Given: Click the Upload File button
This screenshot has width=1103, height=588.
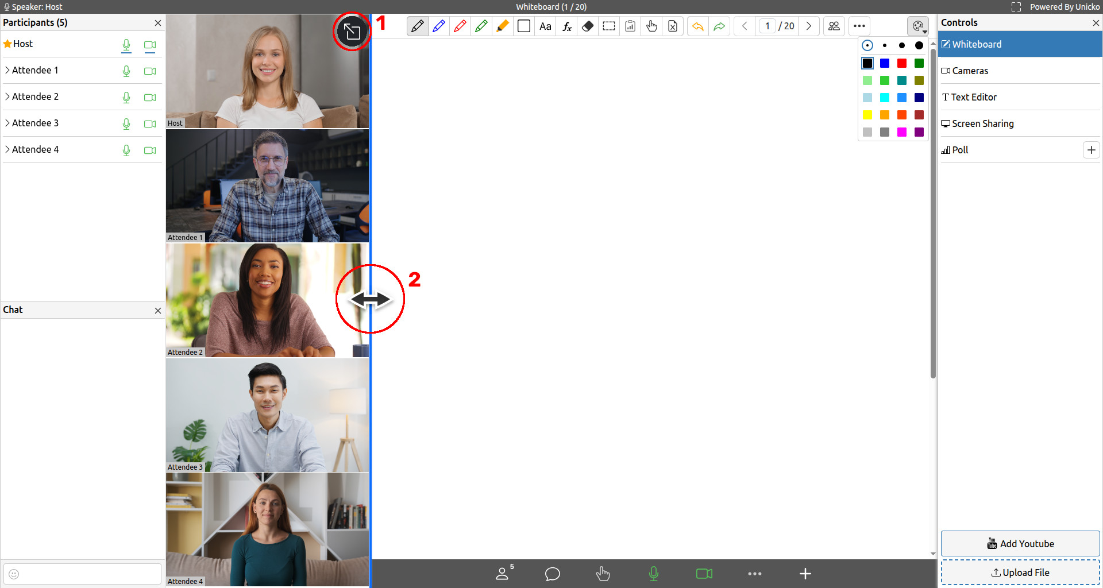Looking at the screenshot, I should click(1020, 572).
